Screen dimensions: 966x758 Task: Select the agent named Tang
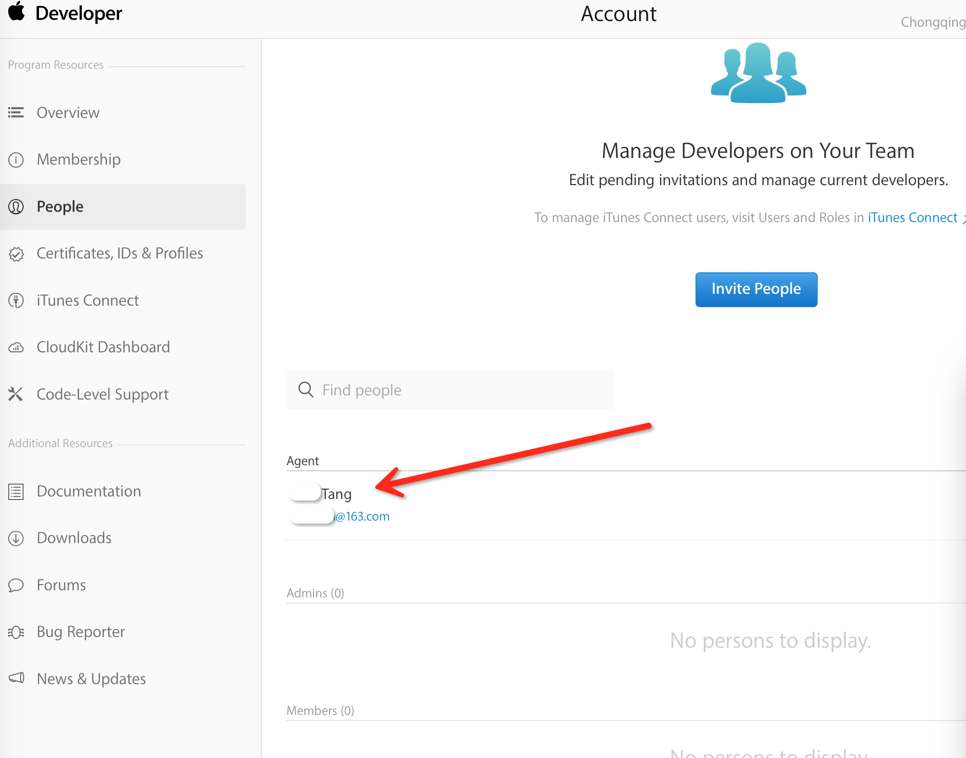pos(336,494)
